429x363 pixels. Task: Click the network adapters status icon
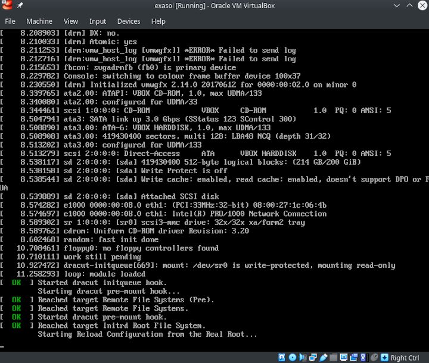point(313,357)
